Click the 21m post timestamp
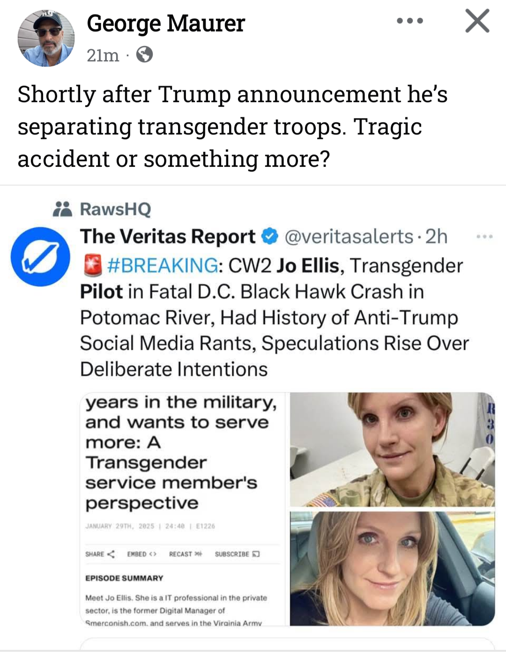This screenshot has height=655, width=506. click(103, 55)
